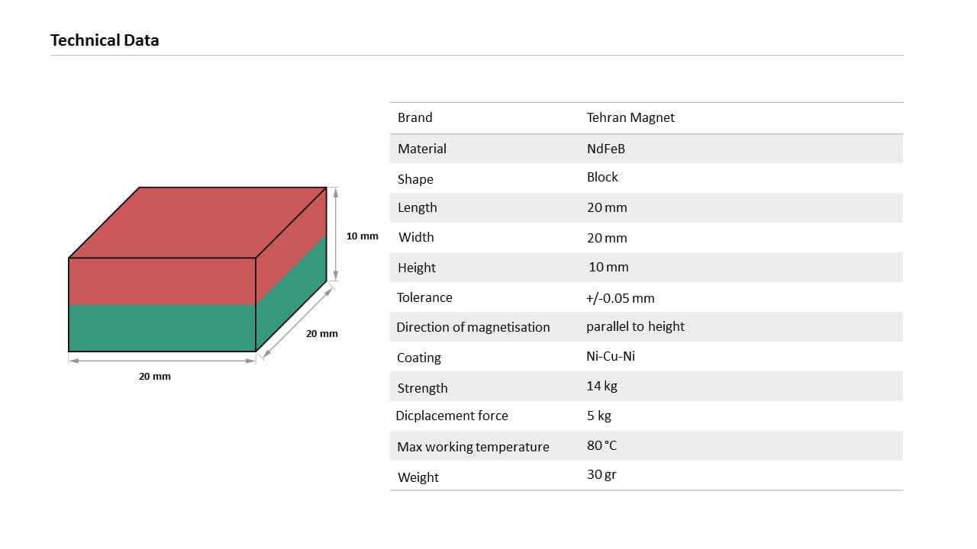
Task: Click the 20 mm label below the block
Action: tap(155, 377)
